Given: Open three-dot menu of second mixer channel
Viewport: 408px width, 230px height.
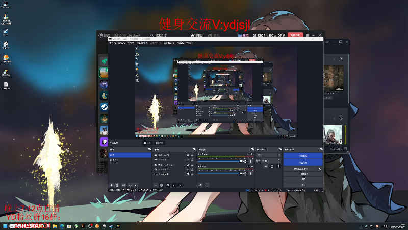Looking at the screenshot, I should (250, 173).
